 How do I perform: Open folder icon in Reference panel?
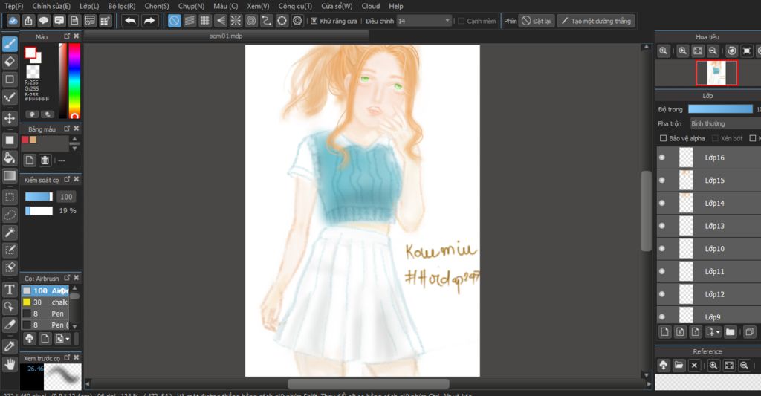(x=679, y=366)
